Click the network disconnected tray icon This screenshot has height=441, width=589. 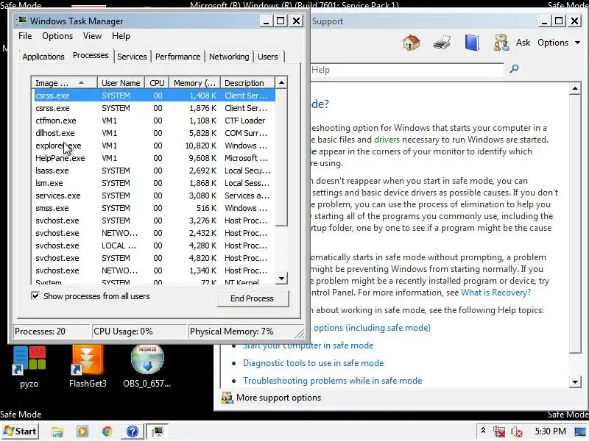coord(499,431)
